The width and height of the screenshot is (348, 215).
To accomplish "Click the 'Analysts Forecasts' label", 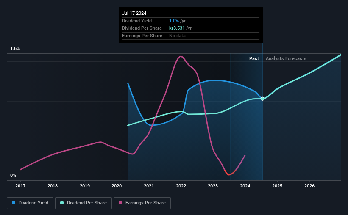I will tap(286, 58).
